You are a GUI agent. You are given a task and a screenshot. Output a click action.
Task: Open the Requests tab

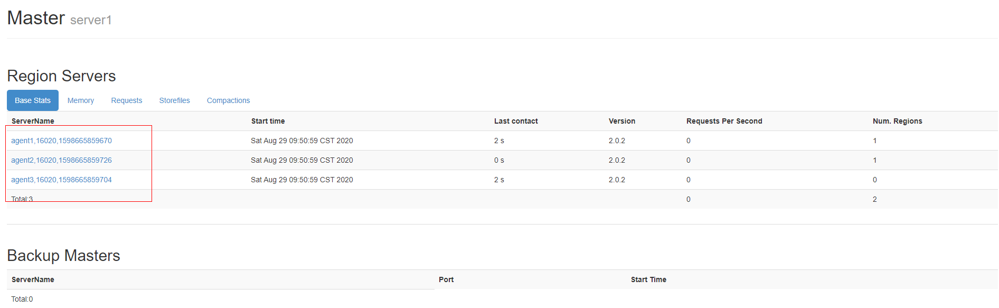[127, 100]
